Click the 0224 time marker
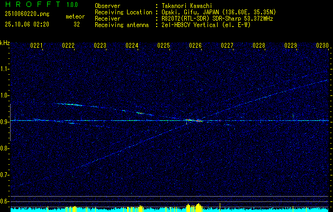Image resolution: width=333 pixels, height=212 pixels. pos(132,46)
